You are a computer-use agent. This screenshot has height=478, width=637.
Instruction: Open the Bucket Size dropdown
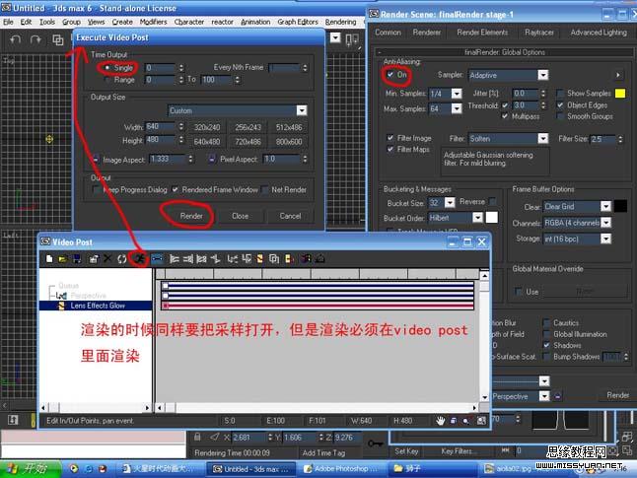450,202
